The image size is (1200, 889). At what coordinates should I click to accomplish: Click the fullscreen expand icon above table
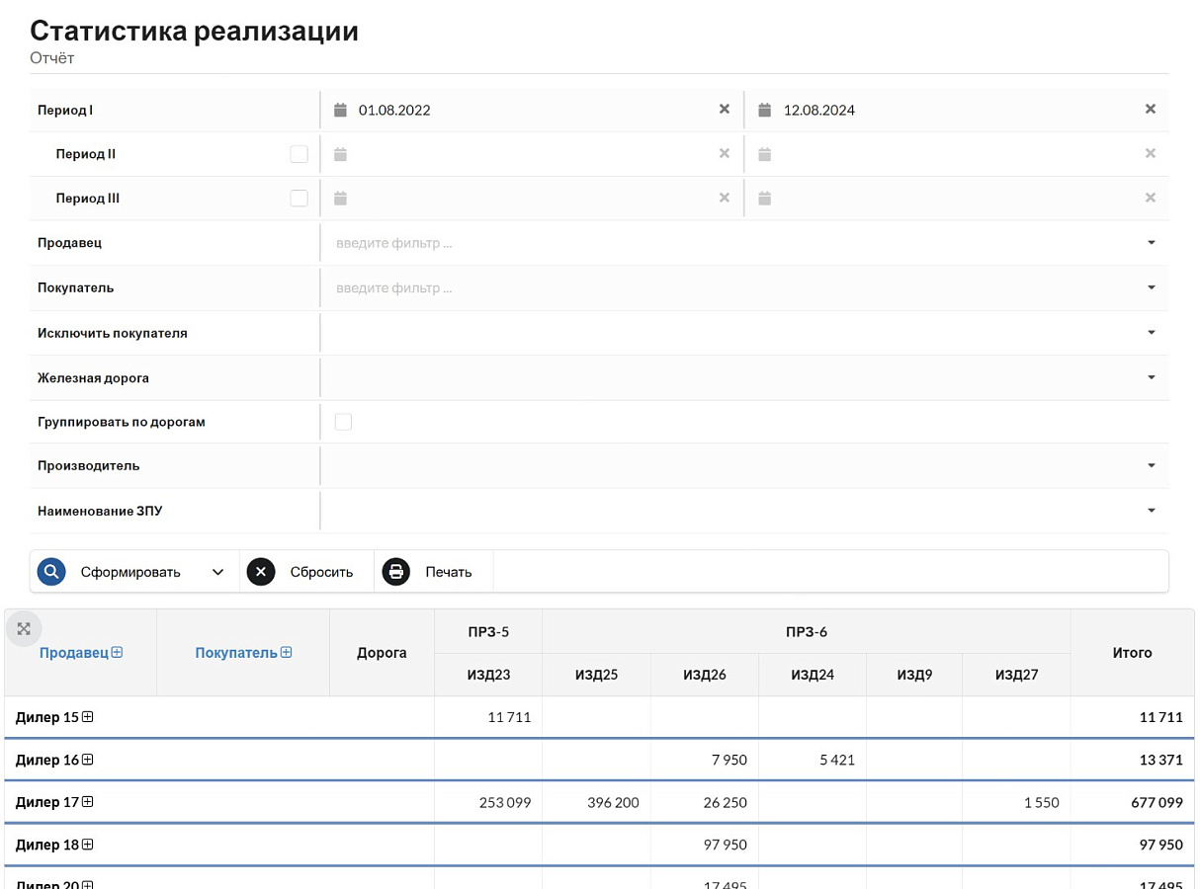tap(24, 629)
